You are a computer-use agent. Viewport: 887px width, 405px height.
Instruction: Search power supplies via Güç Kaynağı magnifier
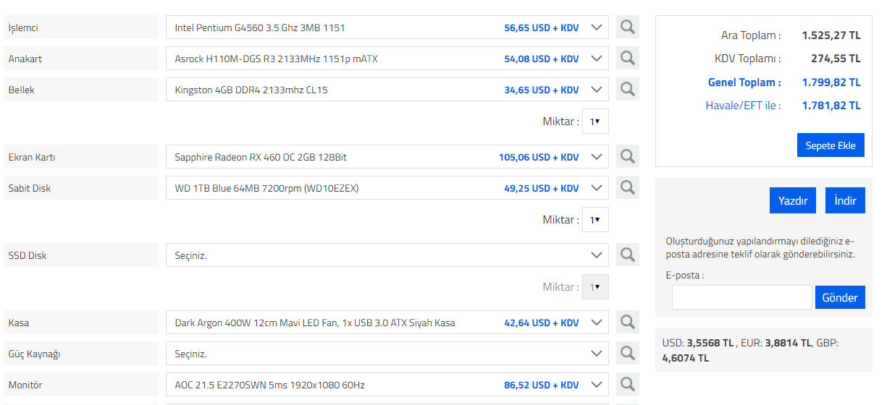point(628,354)
